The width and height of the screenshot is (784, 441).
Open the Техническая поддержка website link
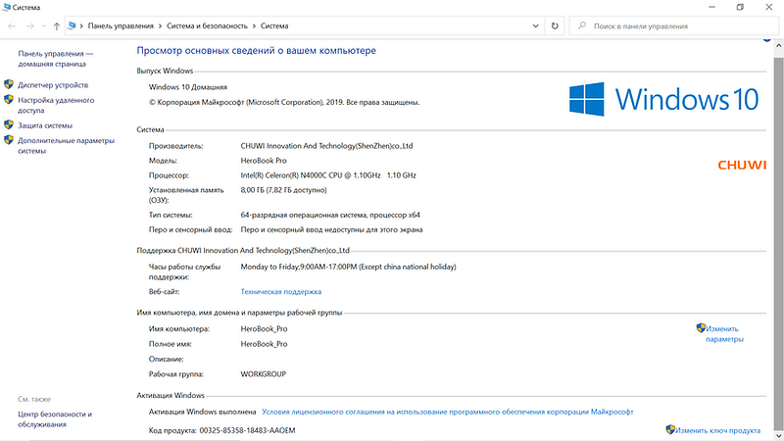[x=281, y=291]
